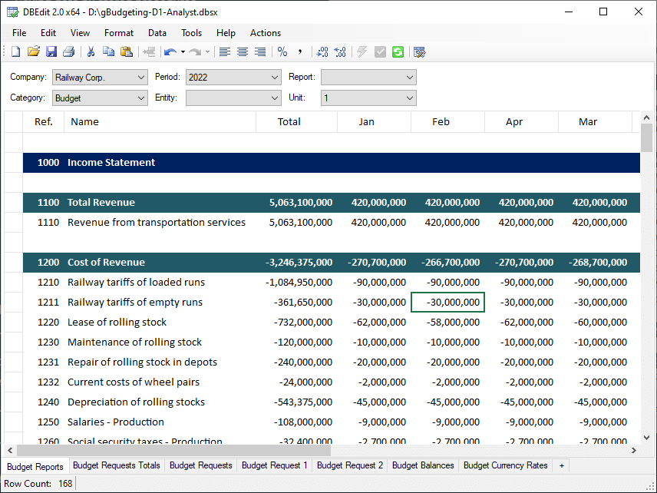Open the empty Report dropdown

coord(368,77)
